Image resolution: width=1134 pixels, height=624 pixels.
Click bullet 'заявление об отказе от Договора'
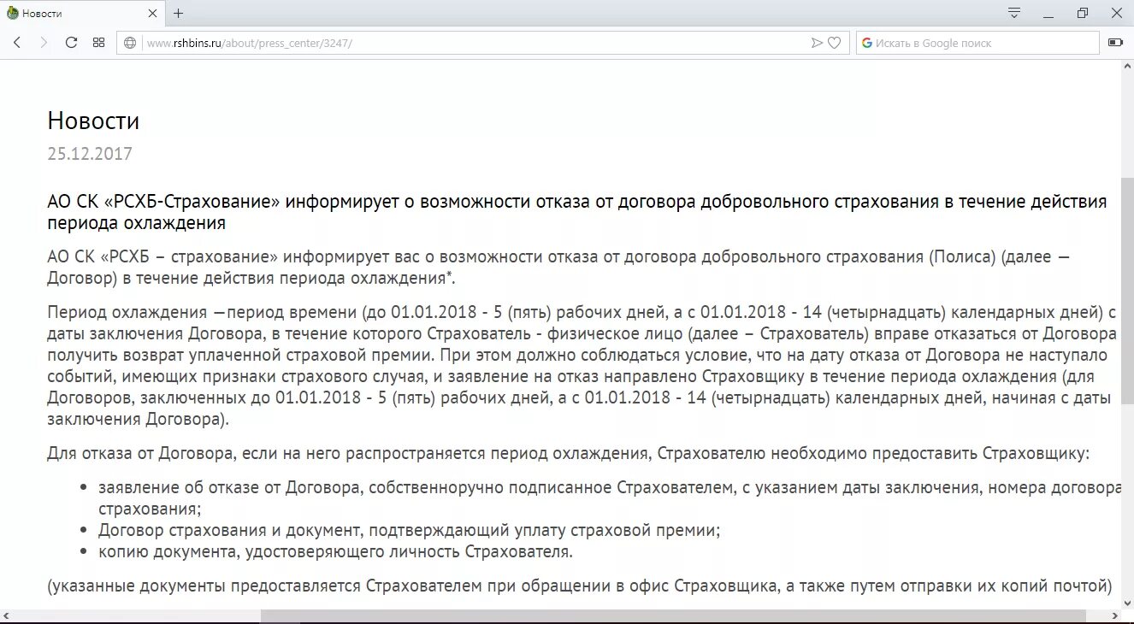click(x=610, y=497)
